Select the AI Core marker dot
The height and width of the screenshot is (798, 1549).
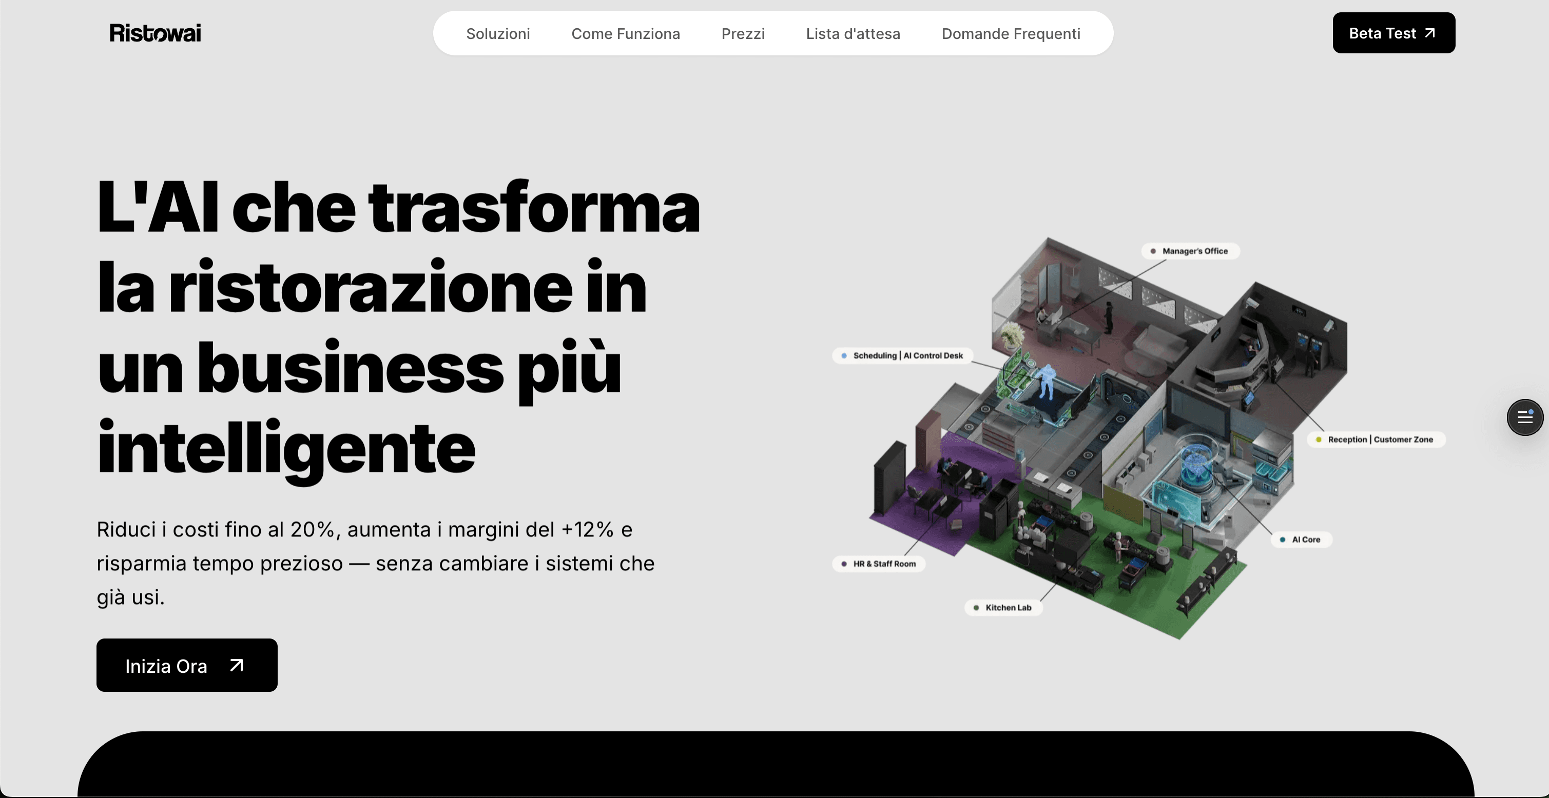(1283, 539)
